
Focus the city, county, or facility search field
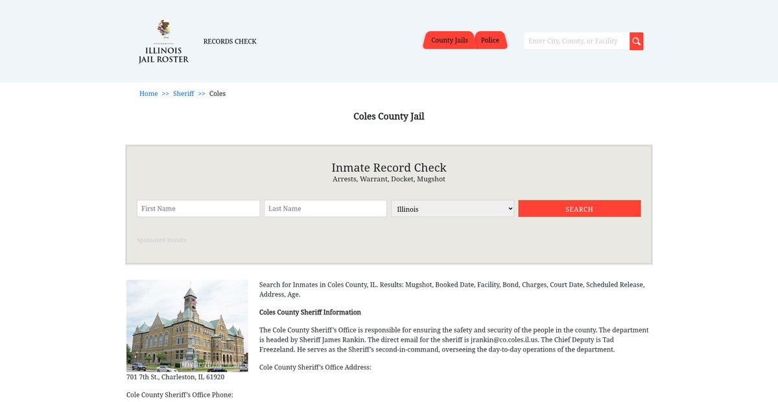coord(577,41)
